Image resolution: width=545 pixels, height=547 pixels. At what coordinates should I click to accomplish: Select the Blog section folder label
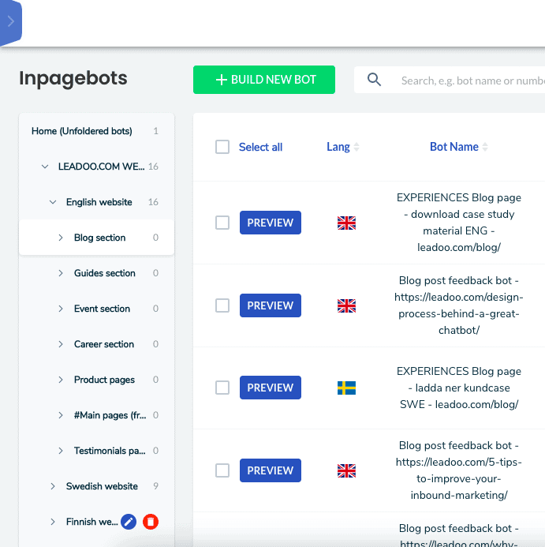coord(99,238)
